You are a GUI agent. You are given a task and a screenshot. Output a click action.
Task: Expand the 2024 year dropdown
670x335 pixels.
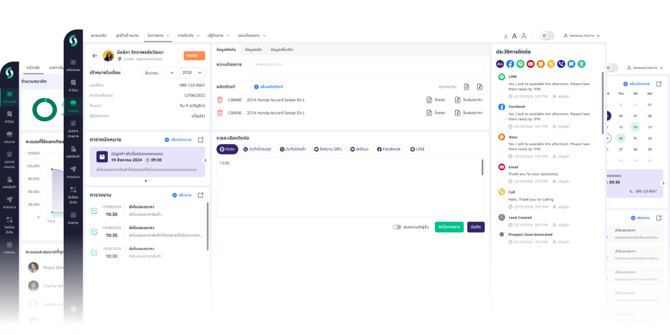[192, 72]
